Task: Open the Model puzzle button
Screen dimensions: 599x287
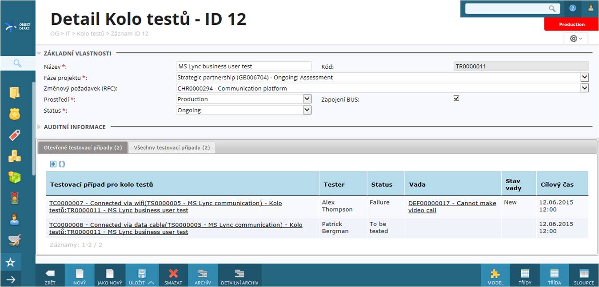Action: [x=495, y=276]
